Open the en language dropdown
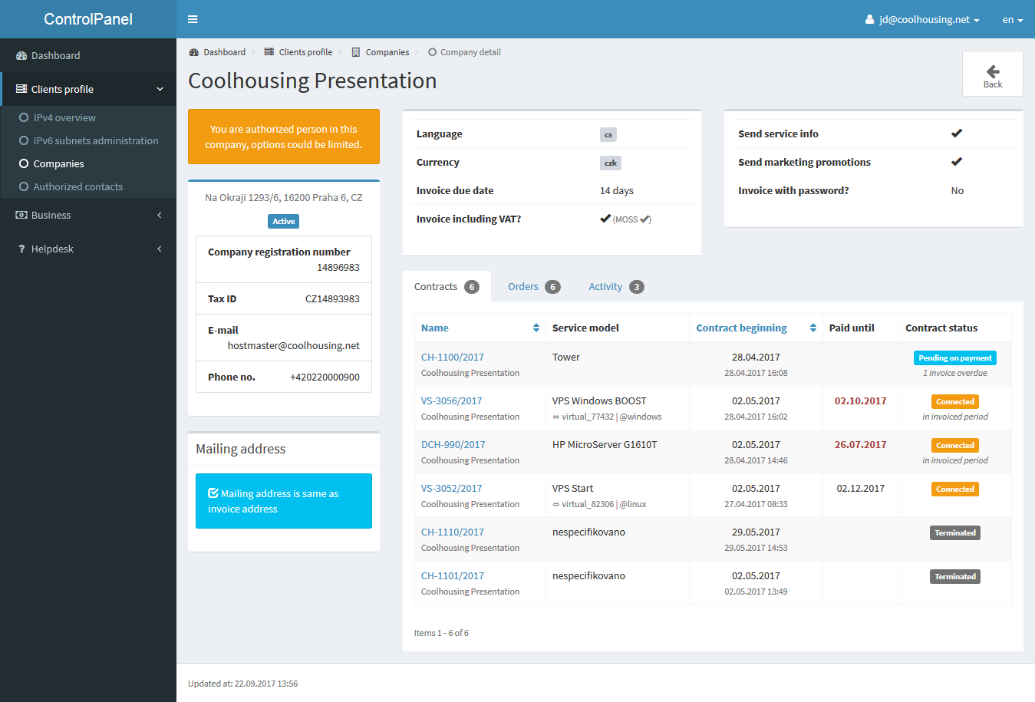Viewport: 1035px width, 702px height. pyautogui.click(x=1013, y=20)
